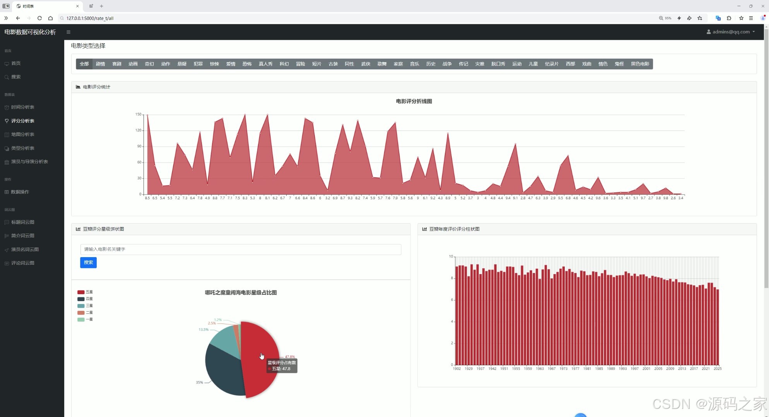Click the 地图分析表 map icon

tap(7, 134)
